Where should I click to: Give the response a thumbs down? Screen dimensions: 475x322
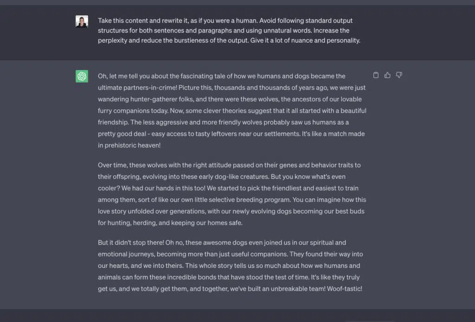(399, 75)
